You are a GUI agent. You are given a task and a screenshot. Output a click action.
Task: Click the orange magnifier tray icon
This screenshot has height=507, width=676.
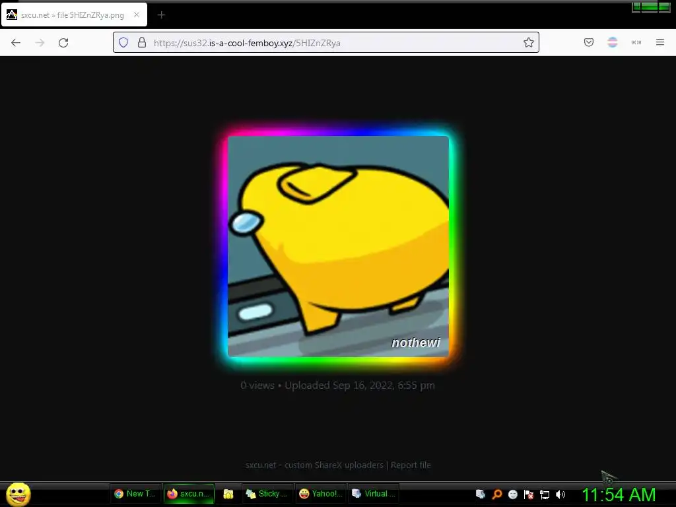[x=496, y=494]
